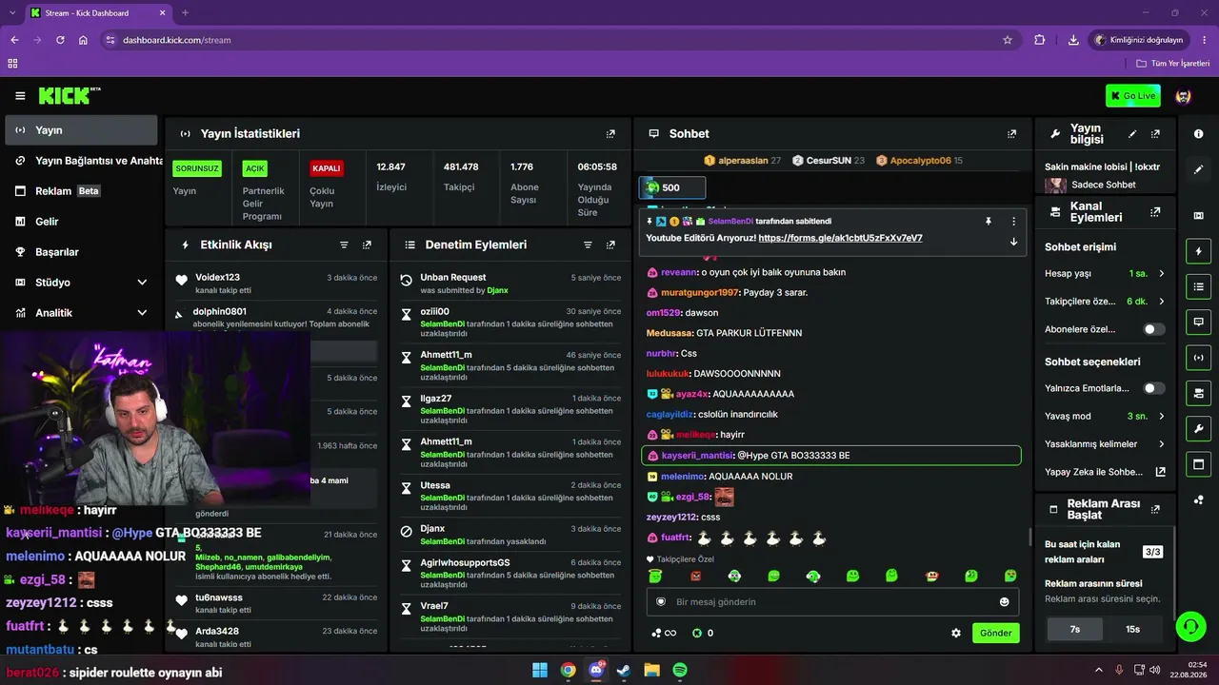Open Yapay Zeka ile Sohbet link
Screen dimensions: 1219x685
[x=1106, y=472]
